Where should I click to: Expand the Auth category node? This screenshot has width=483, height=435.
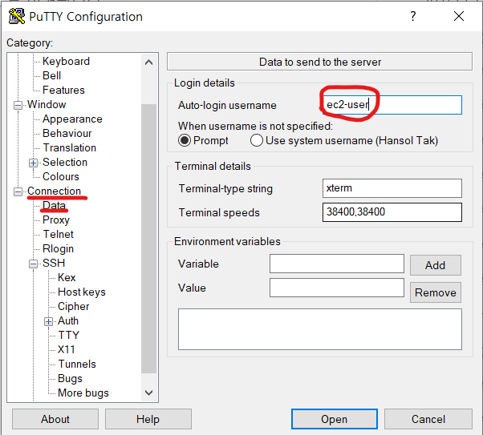coord(48,321)
